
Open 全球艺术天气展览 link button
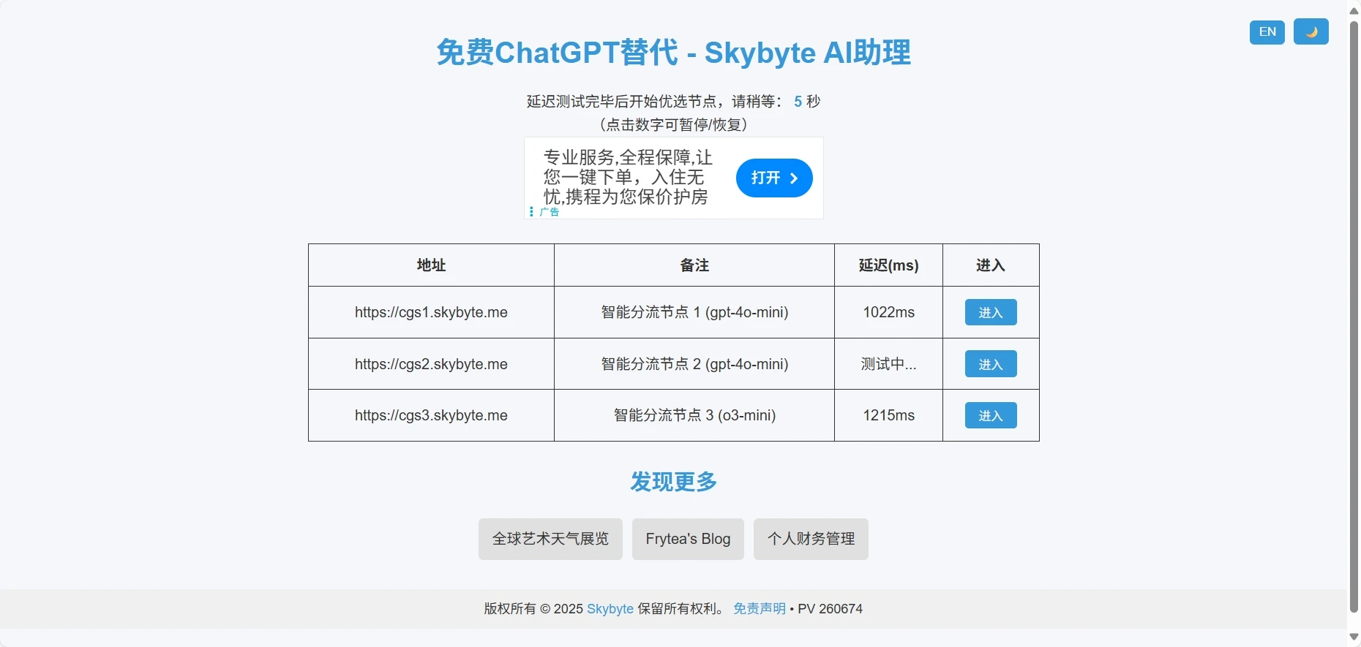(x=550, y=540)
